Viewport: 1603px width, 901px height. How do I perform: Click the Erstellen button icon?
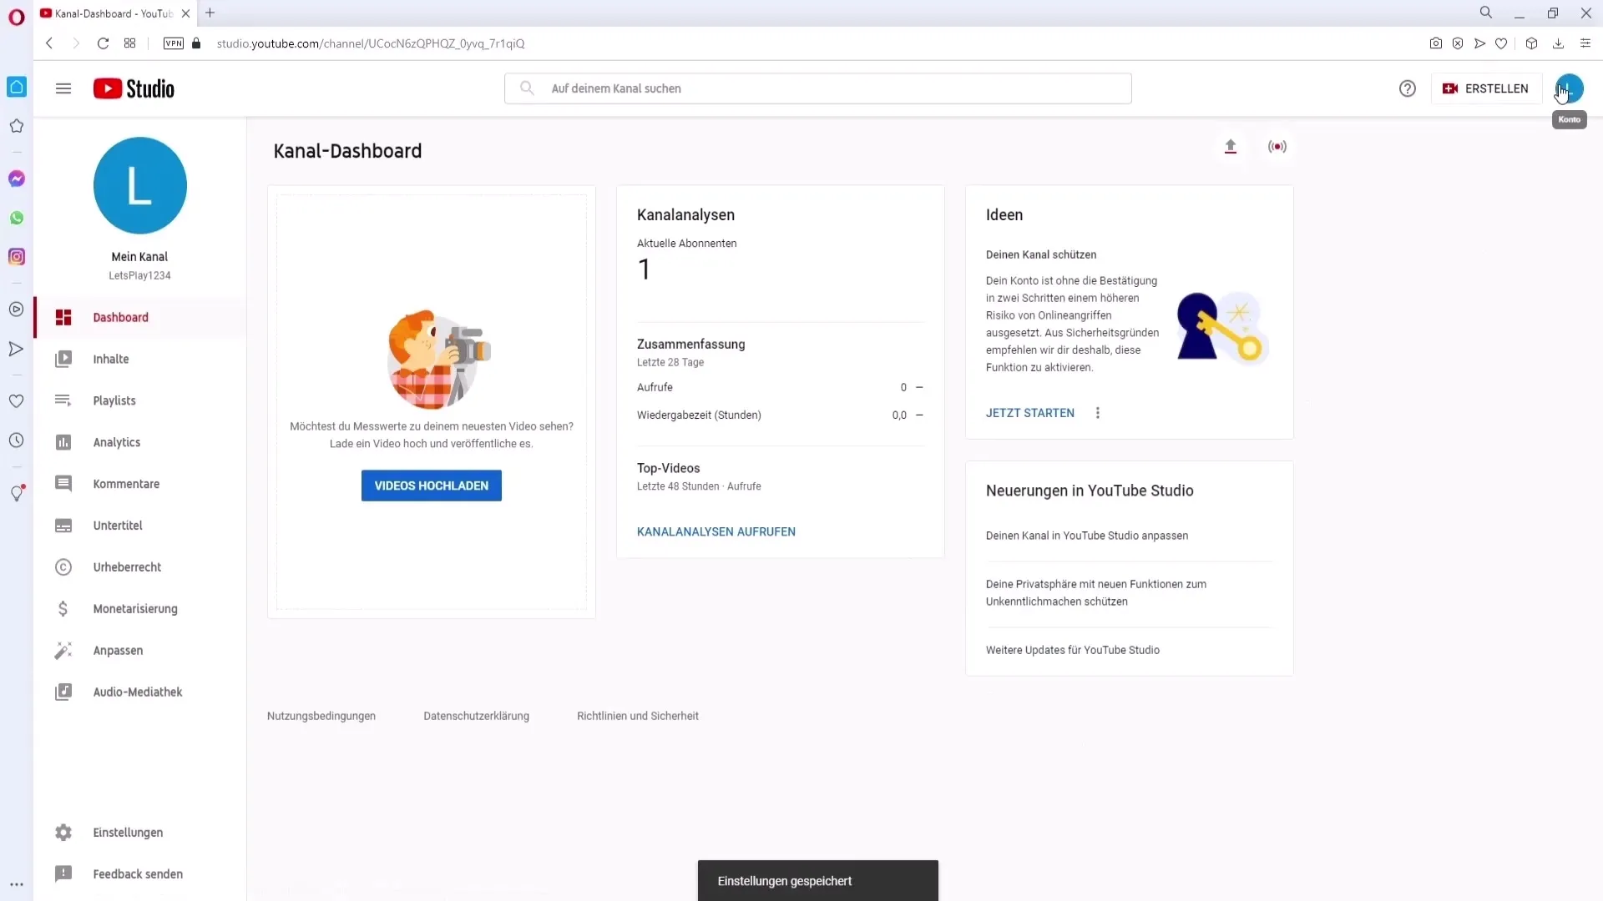1451,88
